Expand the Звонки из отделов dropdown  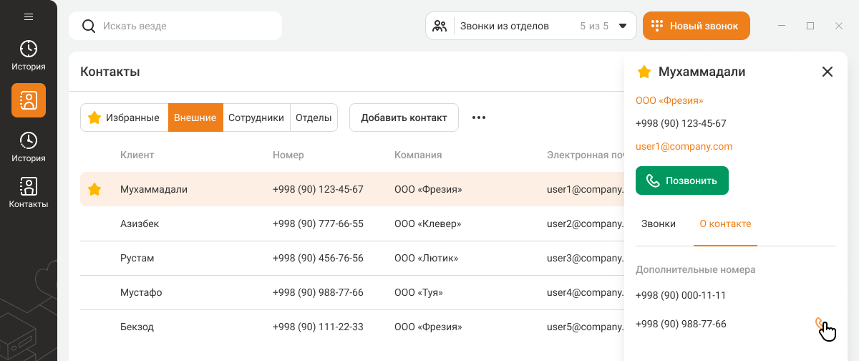point(622,26)
